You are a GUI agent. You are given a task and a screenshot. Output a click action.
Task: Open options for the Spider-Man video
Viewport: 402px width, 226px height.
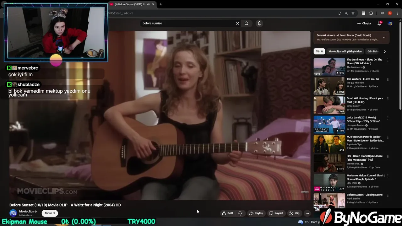(x=388, y=137)
